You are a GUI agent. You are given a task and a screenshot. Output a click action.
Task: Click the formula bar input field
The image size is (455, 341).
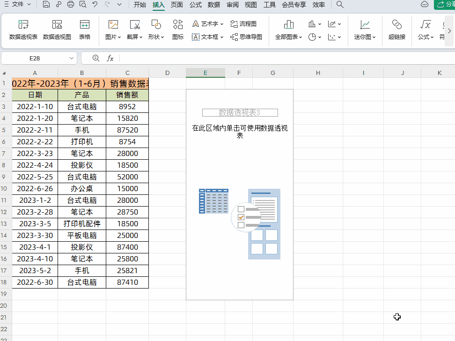click(x=286, y=58)
